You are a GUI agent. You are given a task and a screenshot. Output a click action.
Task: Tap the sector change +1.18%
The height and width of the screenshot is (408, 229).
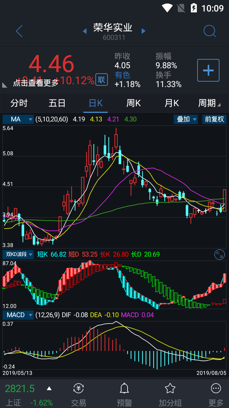(x=128, y=84)
